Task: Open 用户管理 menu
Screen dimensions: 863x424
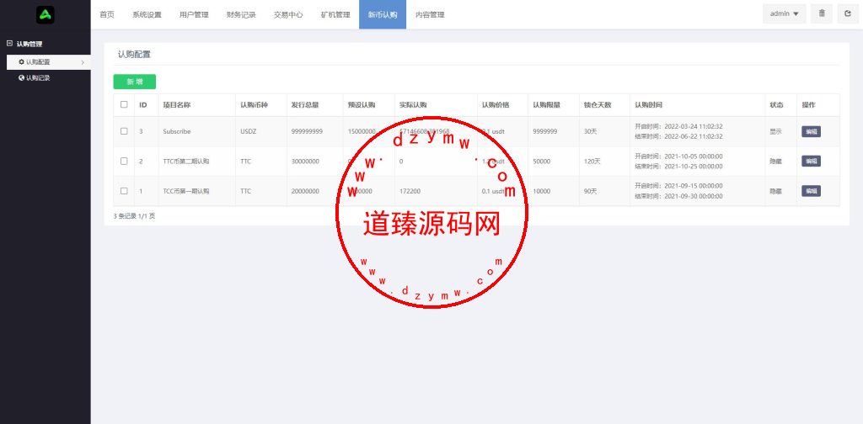Action: pyautogui.click(x=195, y=14)
